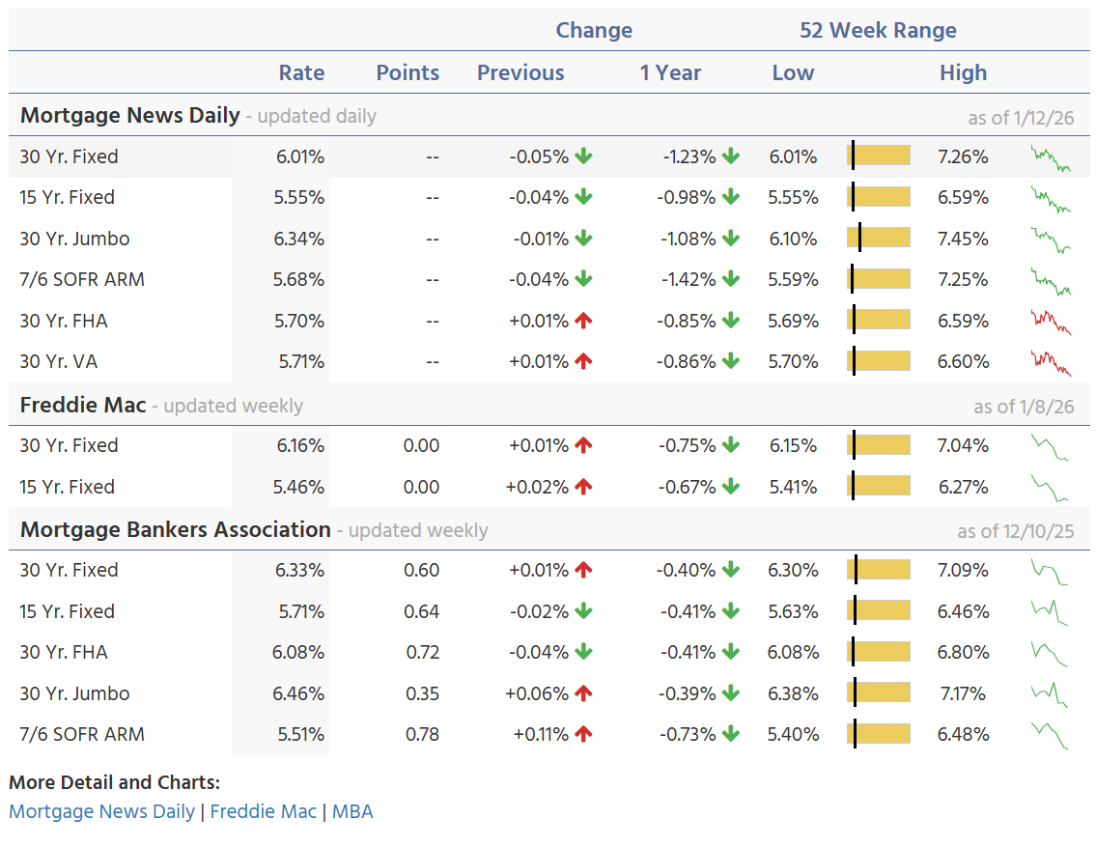The height and width of the screenshot is (847, 1096).
Task: Click green down arrow beside -0.75% yearly change
Action: pyautogui.click(x=731, y=444)
